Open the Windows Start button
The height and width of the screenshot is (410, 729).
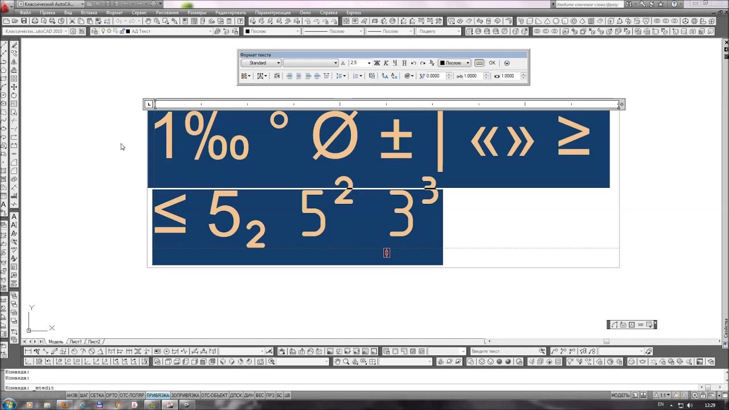click(9, 405)
